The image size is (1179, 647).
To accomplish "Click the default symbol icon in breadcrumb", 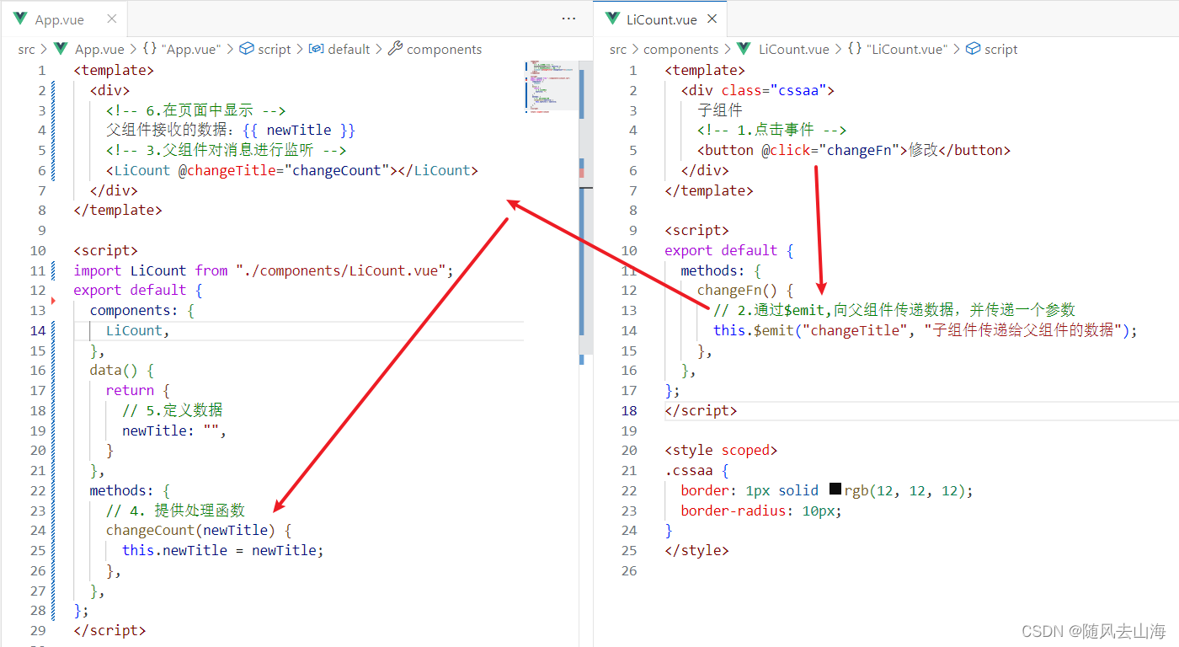I will coord(317,49).
